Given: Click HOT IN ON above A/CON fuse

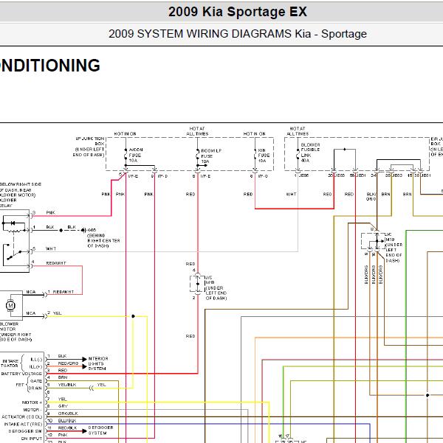Looking at the screenshot, I should tap(125, 133).
